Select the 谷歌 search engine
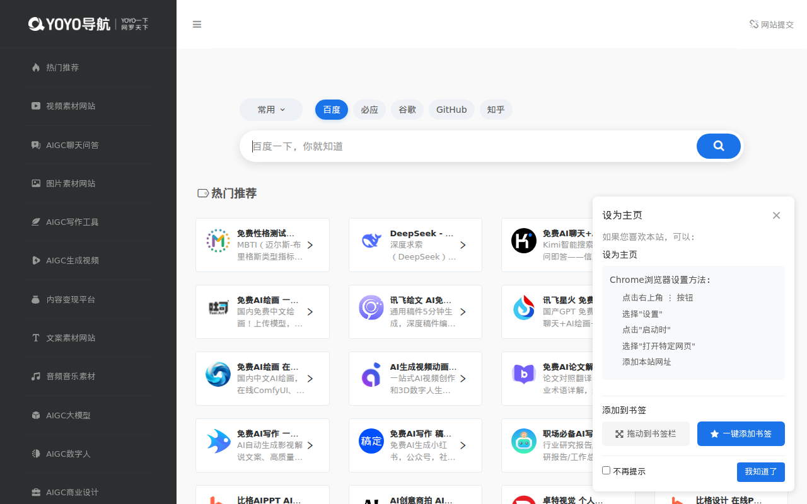 (x=407, y=110)
